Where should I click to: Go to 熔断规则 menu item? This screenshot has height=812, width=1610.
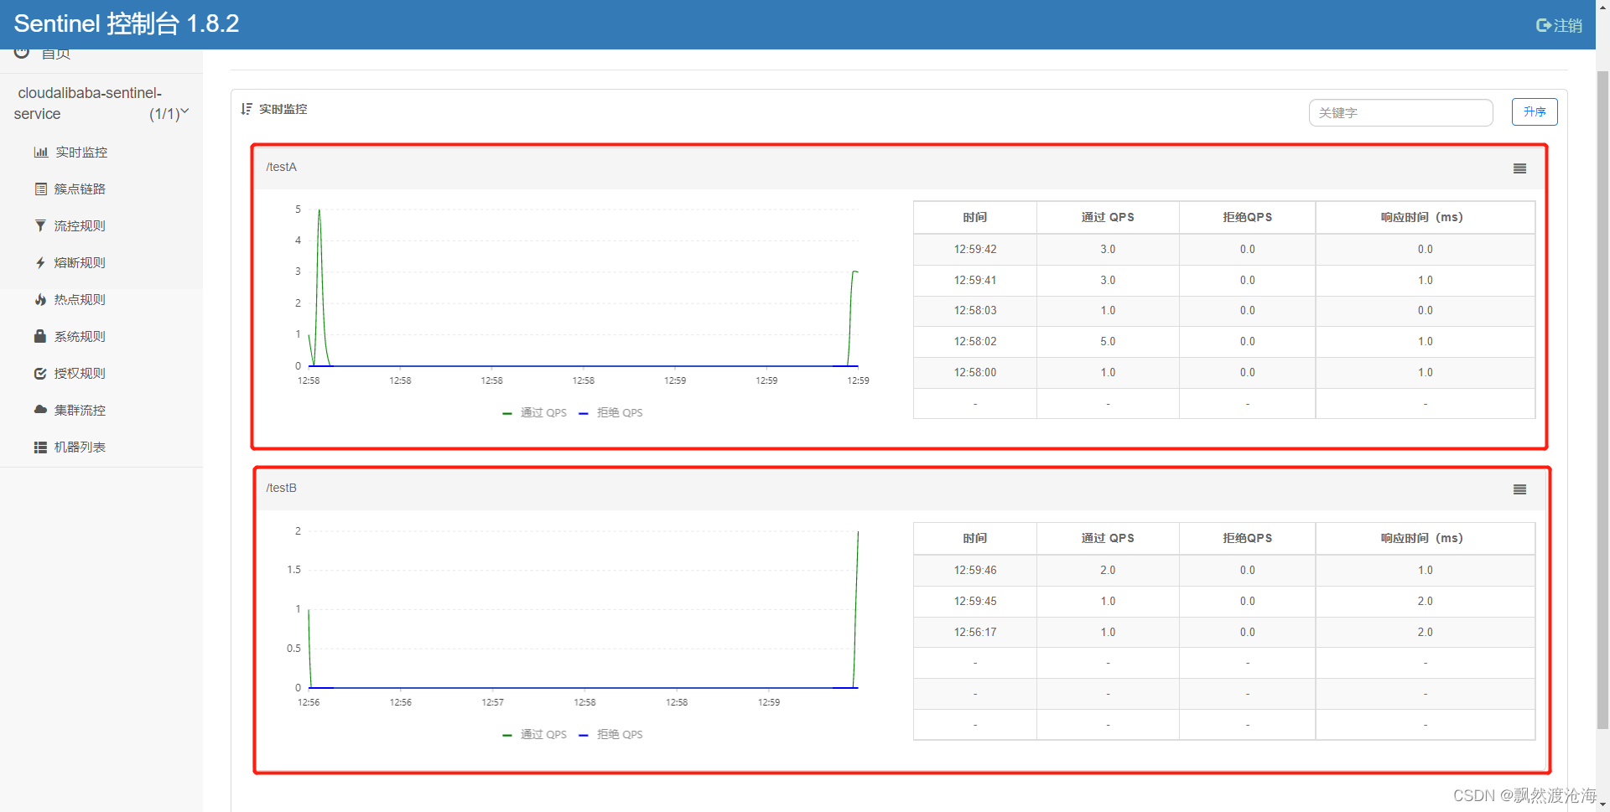tap(80, 263)
